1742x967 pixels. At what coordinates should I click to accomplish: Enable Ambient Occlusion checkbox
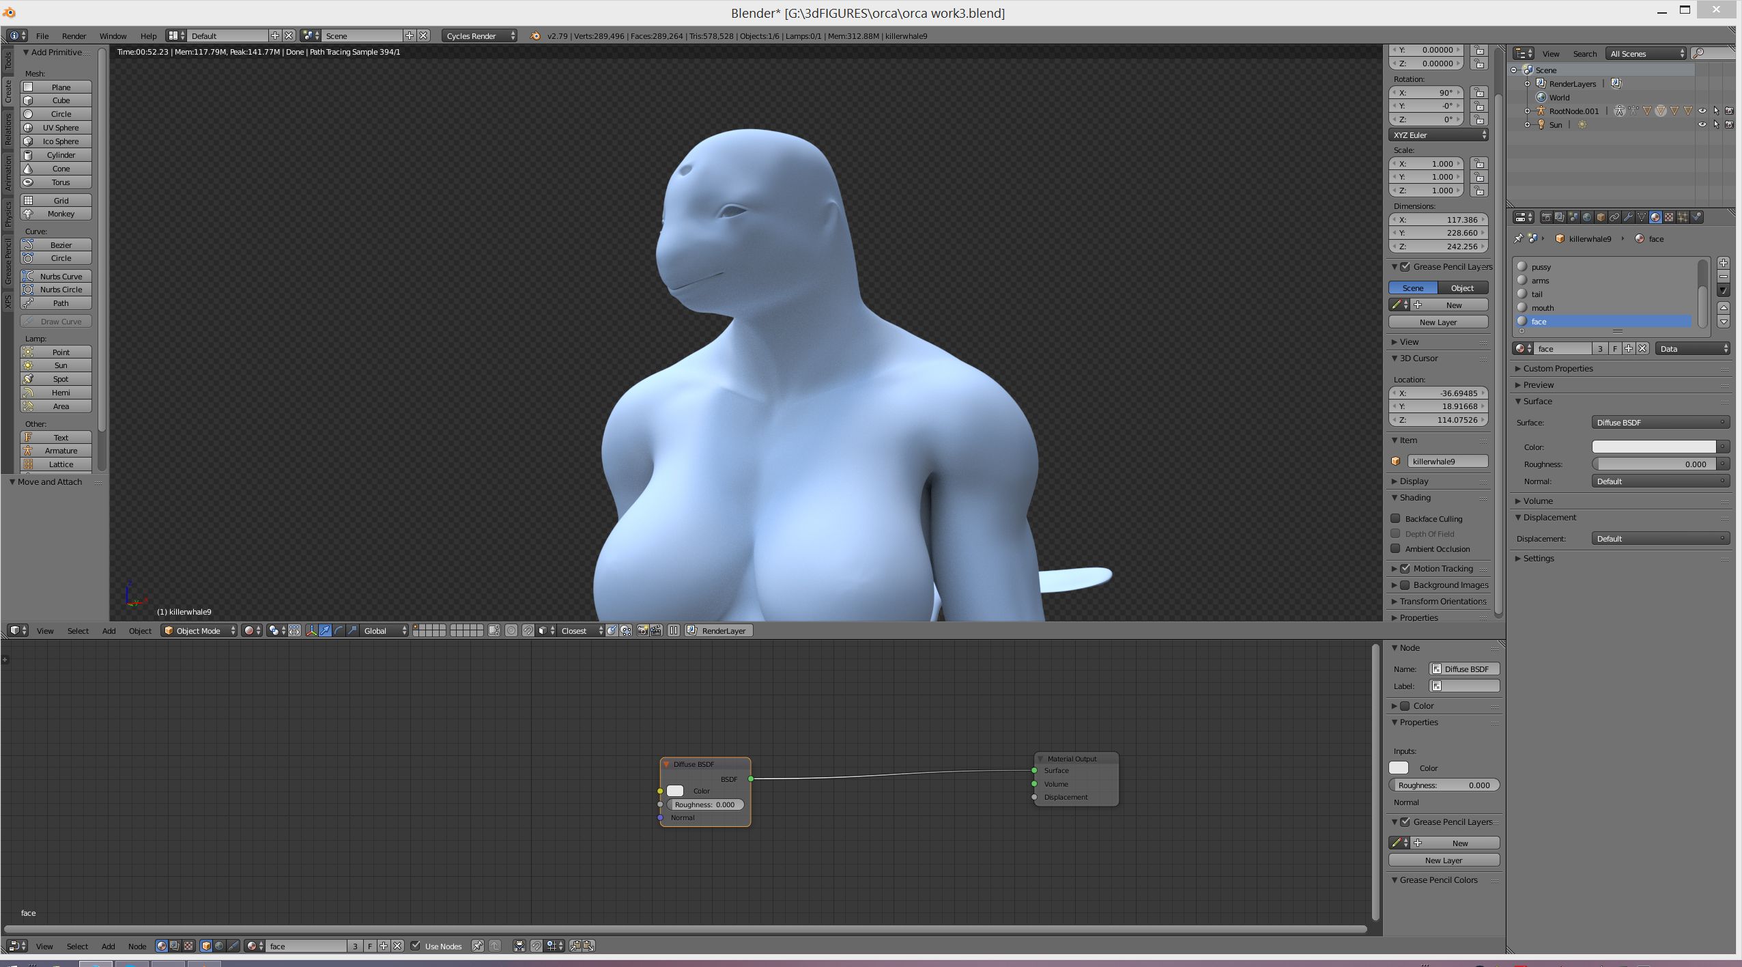[1396, 548]
